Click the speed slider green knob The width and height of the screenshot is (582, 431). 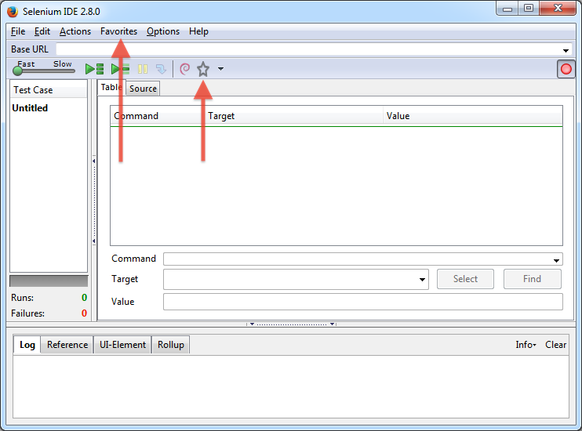(17, 70)
